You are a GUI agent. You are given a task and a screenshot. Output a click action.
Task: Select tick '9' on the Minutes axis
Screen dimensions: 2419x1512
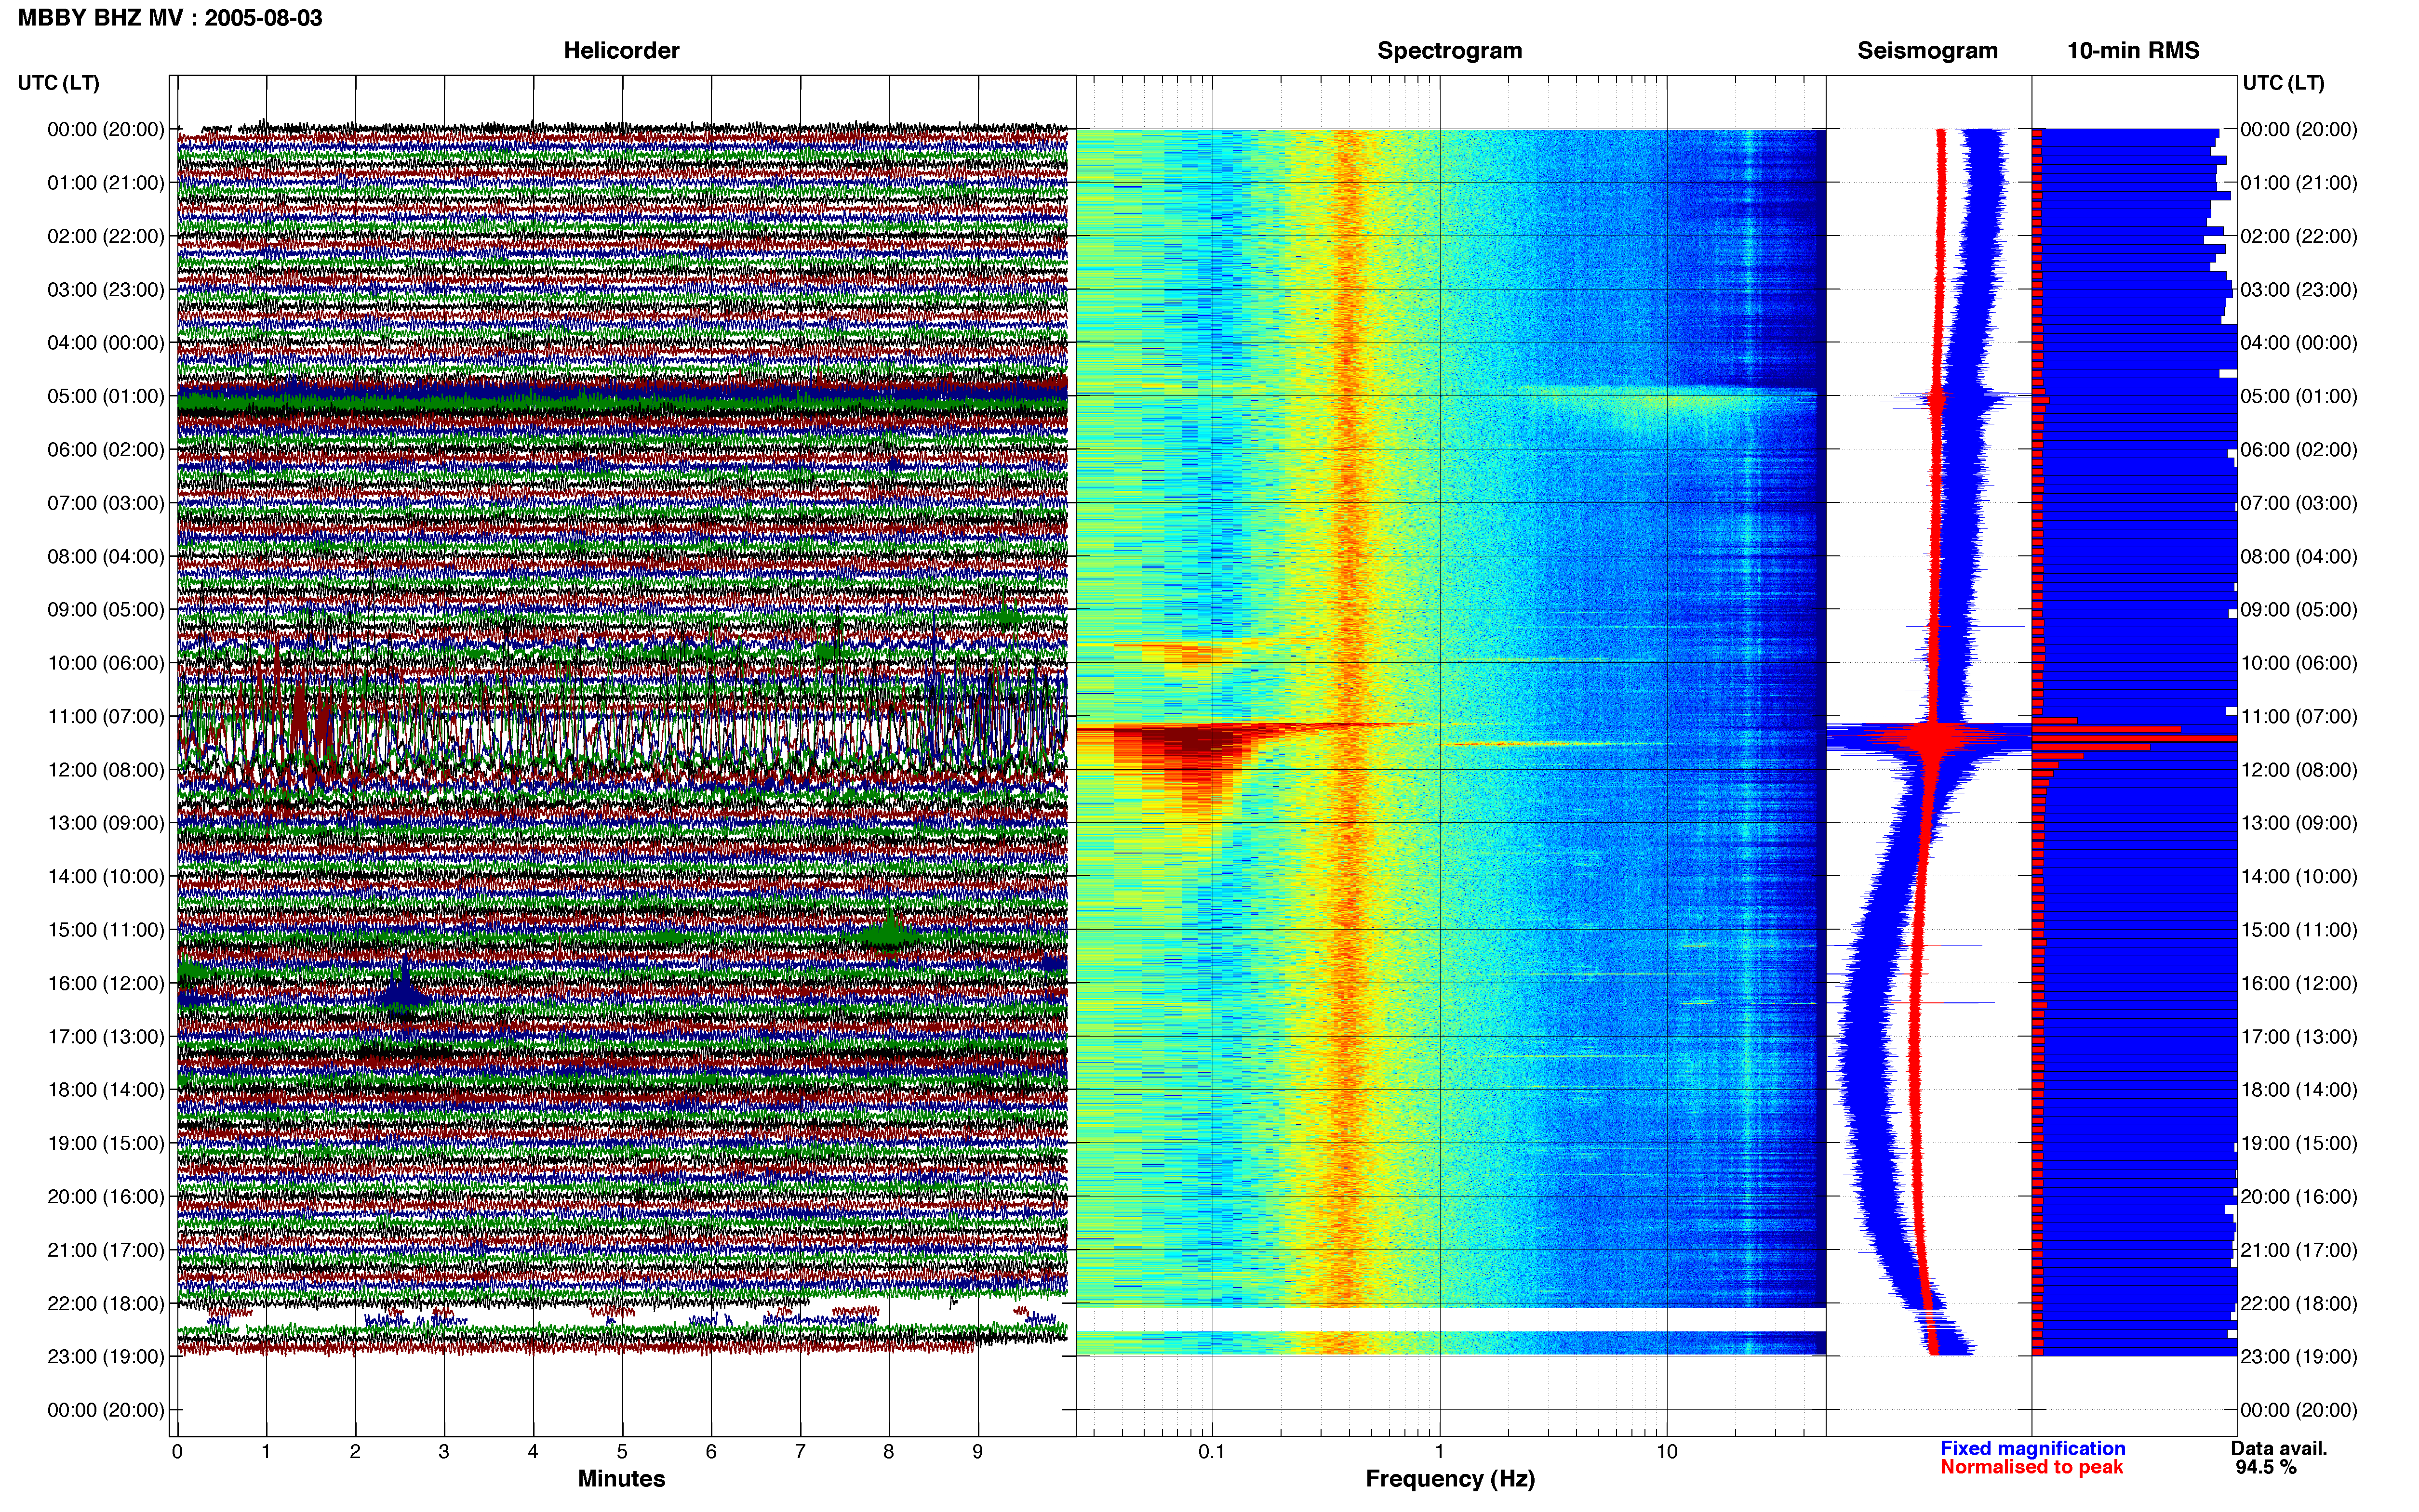pyautogui.click(x=978, y=1452)
